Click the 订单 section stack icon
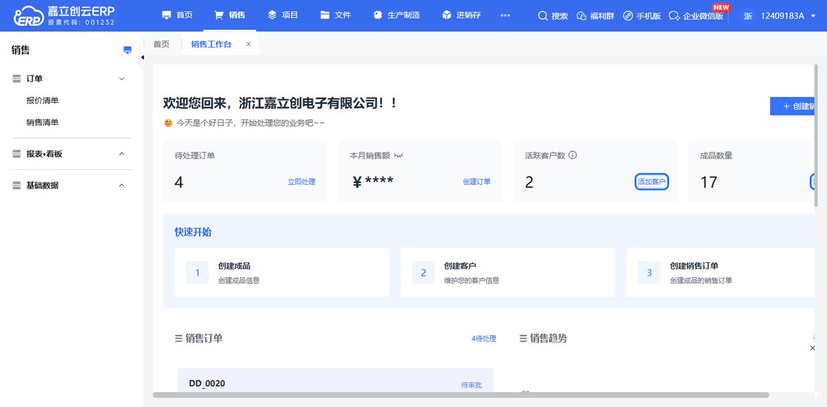Image resolution: width=827 pixels, height=407 pixels. [17, 79]
